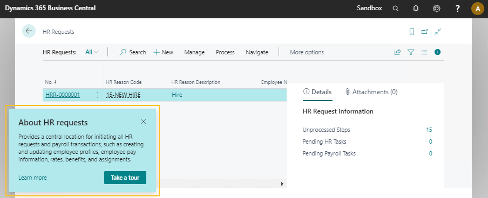Expand the All views dropdown
This screenshot has height=198, width=488.
pyautogui.click(x=92, y=52)
